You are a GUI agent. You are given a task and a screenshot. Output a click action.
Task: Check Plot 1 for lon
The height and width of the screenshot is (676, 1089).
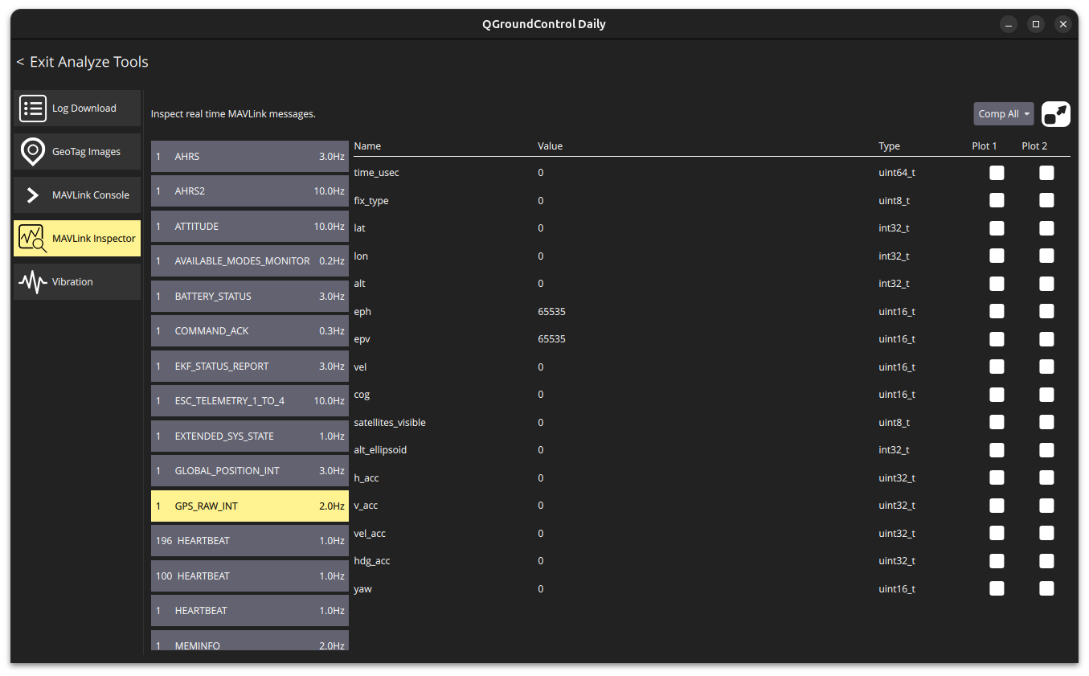pos(997,256)
